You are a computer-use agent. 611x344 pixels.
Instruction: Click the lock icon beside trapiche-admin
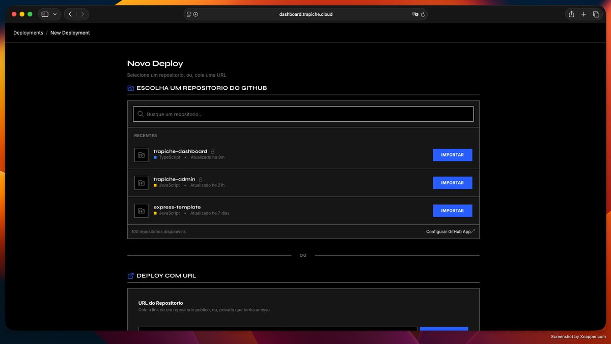201,179
